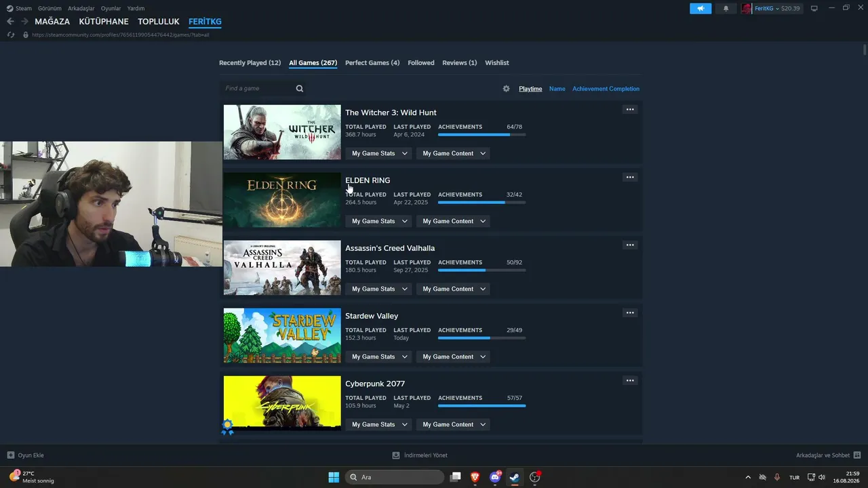Reload the page with the refresh icon
Image resolution: width=868 pixels, height=488 pixels.
click(11, 35)
